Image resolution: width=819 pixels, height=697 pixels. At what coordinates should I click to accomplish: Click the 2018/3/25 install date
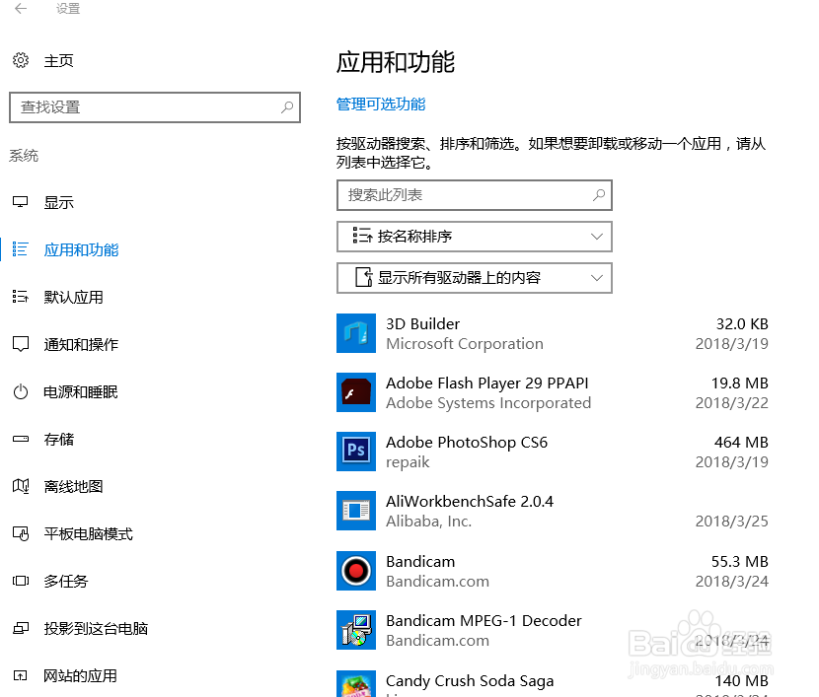click(732, 522)
